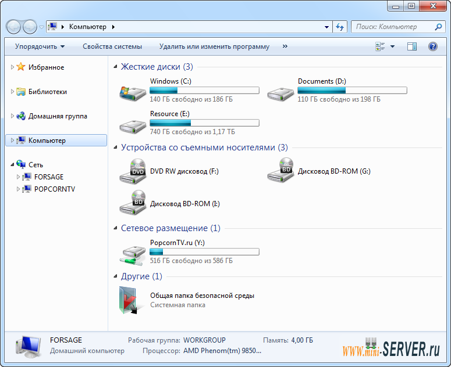Click the WORKGROUP value in details pane
The width and height of the screenshot is (451, 367).
click(204, 340)
